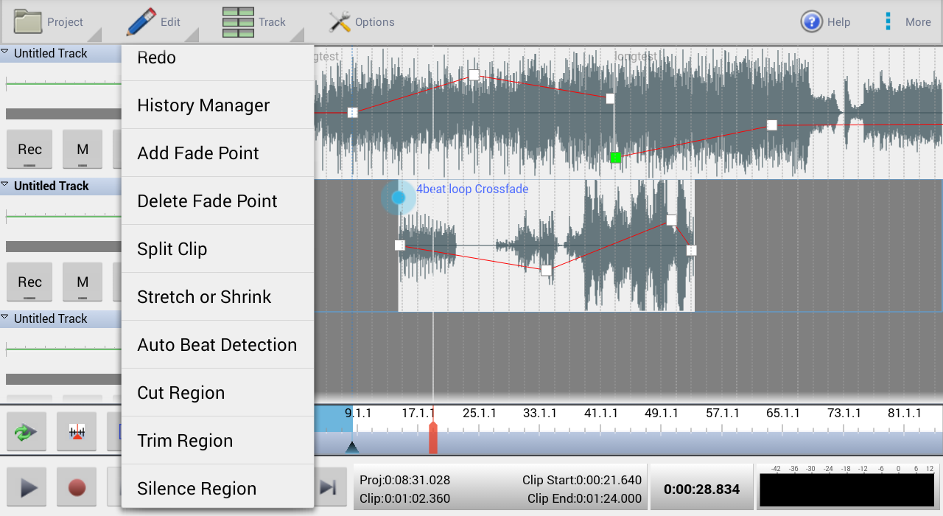
Task: Jump to end with skip-forward icon
Action: coord(328,487)
